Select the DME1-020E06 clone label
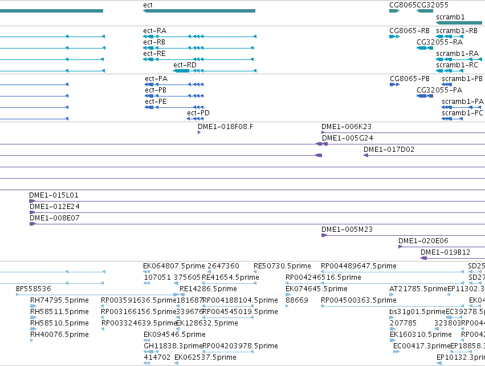 pos(423,241)
